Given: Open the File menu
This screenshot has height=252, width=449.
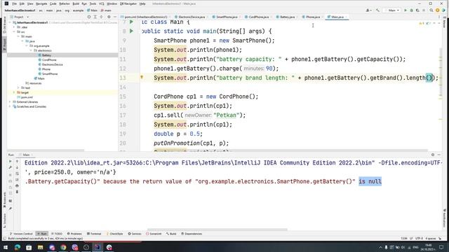Looking at the screenshot, I should coord(14,3).
